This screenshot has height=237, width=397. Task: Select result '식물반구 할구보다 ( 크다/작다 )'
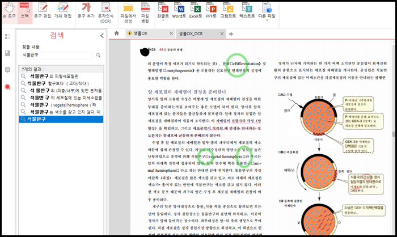61,83
